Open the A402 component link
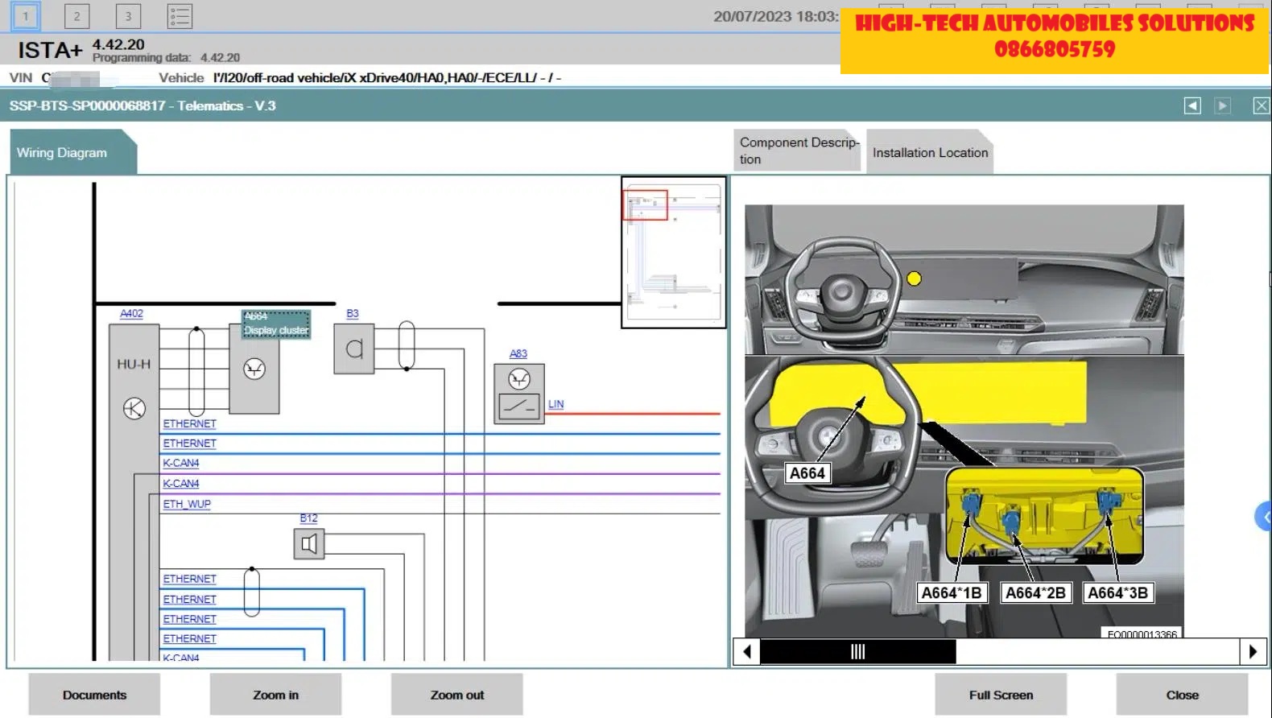This screenshot has height=718, width=1272. pyautogui.click(x=131, y=314)
